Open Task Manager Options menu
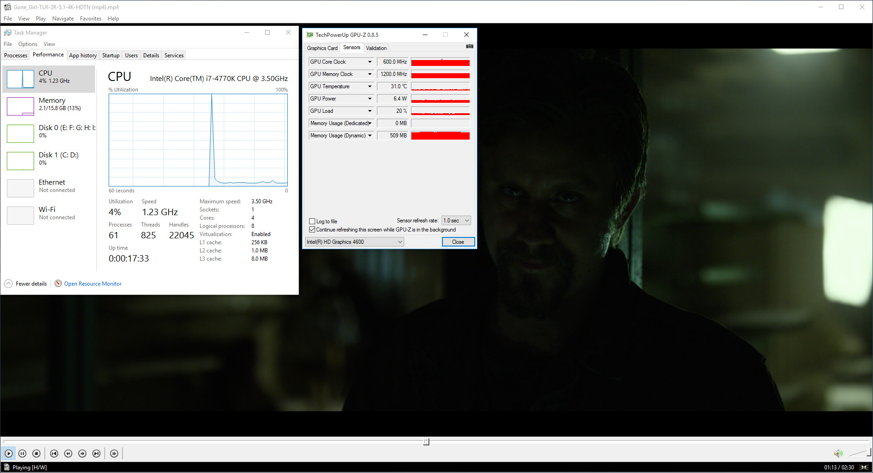 (x=28, y=44)
